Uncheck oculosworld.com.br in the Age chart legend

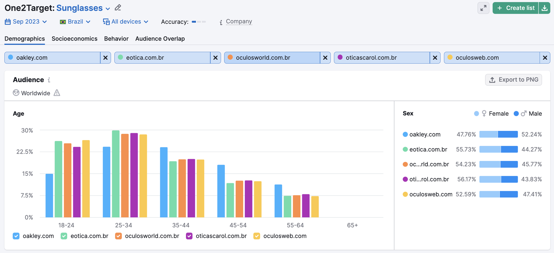118,236
